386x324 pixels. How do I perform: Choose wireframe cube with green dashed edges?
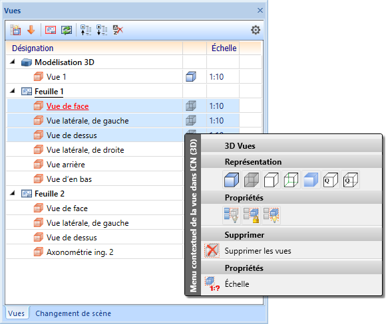291,180
